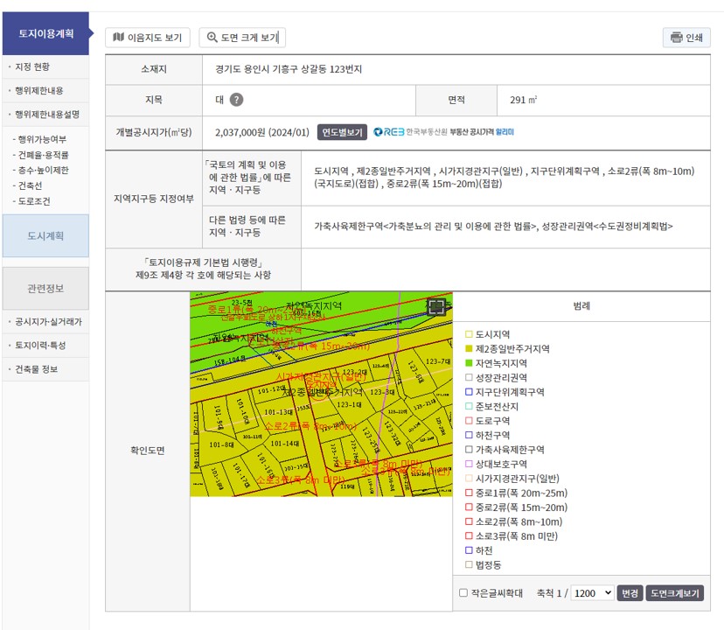
Task: Toggle the 자연녹지지역 green swatch
Action: tap(469, 363)
